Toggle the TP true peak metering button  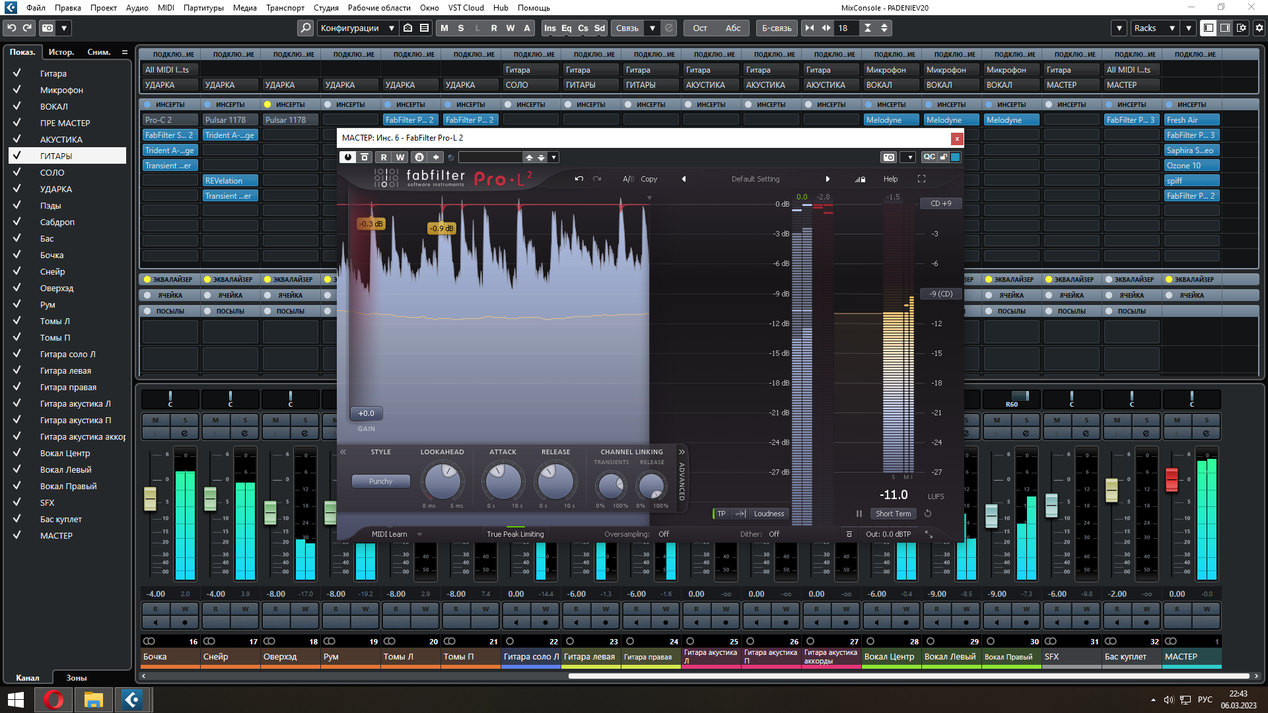click(721, 514)
